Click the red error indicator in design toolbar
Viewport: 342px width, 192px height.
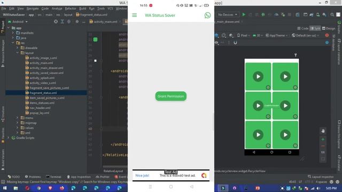click(x=327, y=35)
